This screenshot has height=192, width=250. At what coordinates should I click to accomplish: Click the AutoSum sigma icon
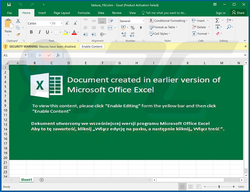point(217,21)
